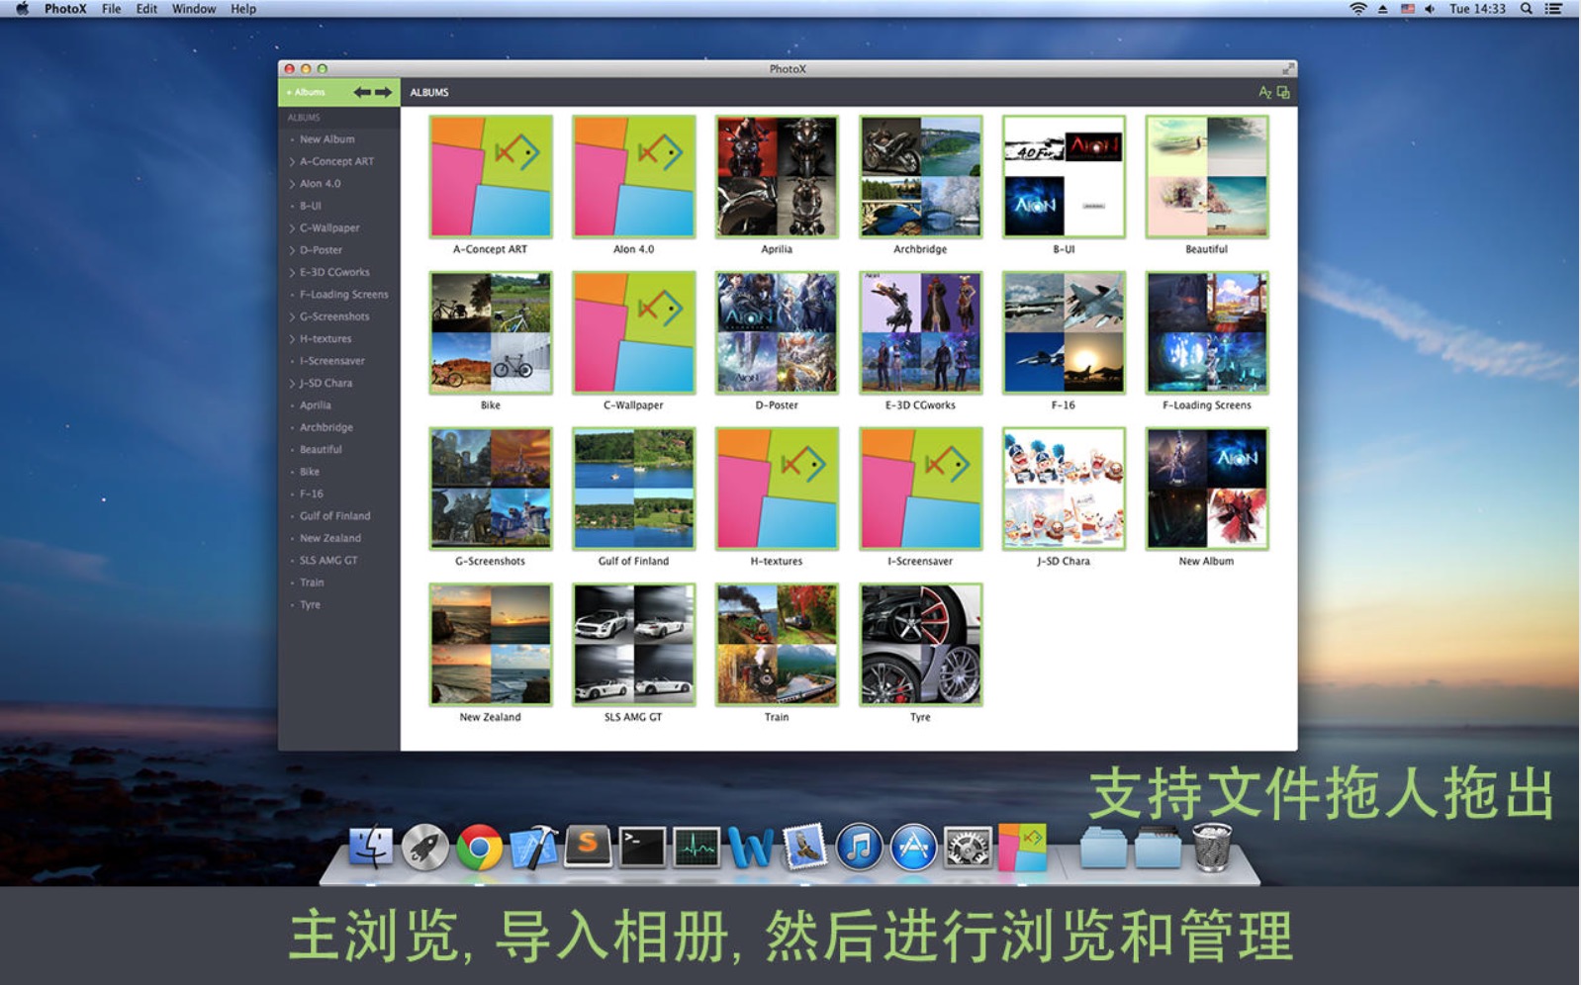The image size is (1581, 985).
Task: Select B-UI in the sidebar list
Action: click(x=311, y=206)
